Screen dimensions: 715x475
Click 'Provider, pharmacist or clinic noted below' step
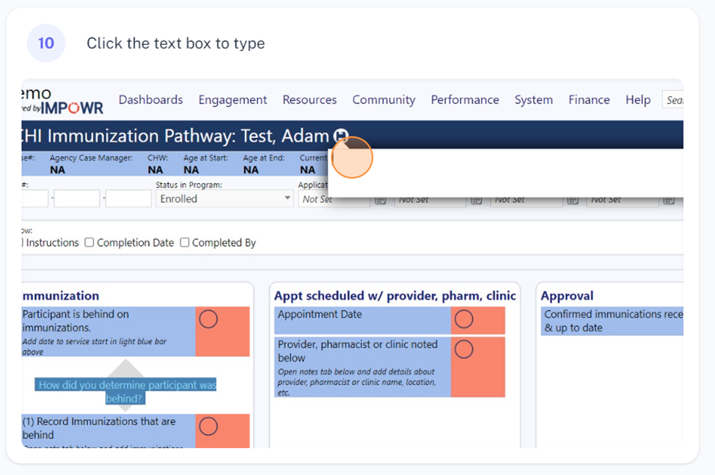tap(362, 367)
